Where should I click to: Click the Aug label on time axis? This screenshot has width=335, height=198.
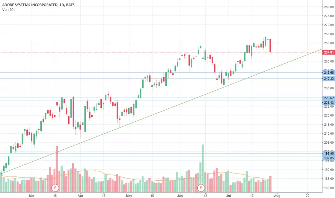(x=277, y=195)
